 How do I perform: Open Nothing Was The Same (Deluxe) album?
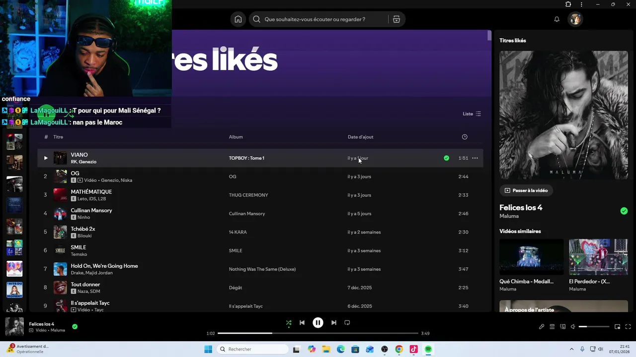pos(262,269)
